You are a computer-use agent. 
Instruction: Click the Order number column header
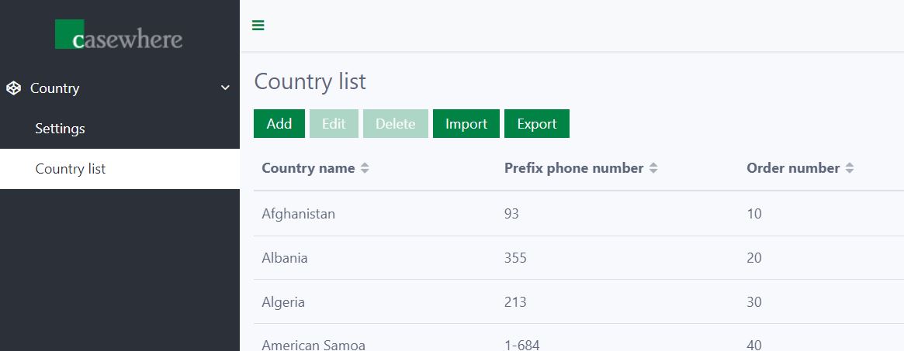793,168
